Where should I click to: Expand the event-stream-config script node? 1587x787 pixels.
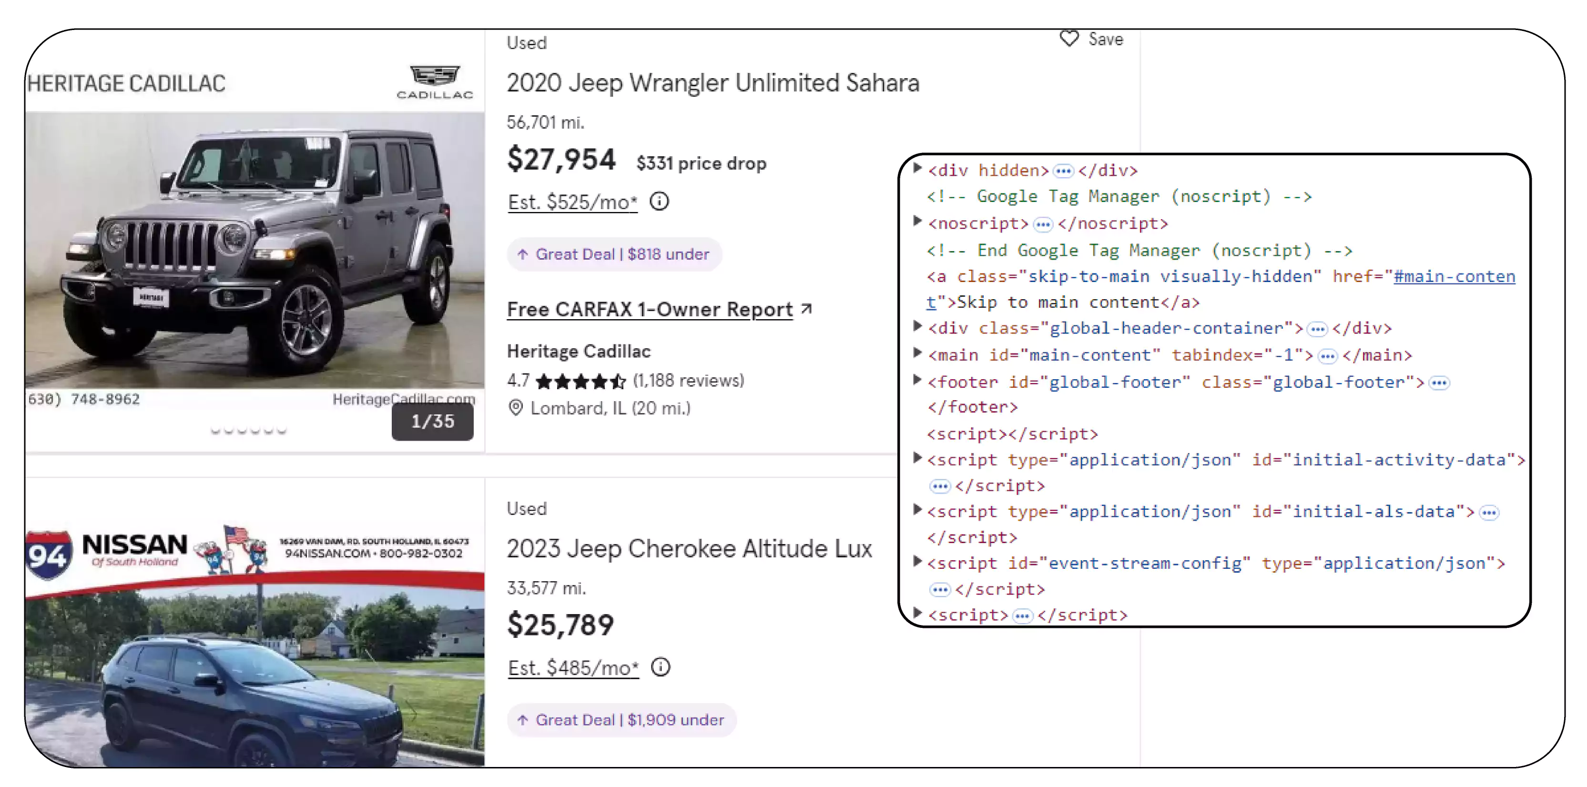point(917,561)
